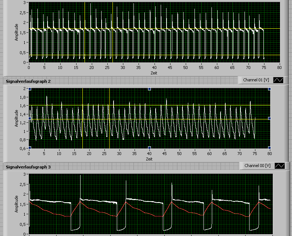The height and width of the screenshot is (236, 292).
Task: Click the y-axis minimum '0,6' on graph 2
Action: [23, 148]
